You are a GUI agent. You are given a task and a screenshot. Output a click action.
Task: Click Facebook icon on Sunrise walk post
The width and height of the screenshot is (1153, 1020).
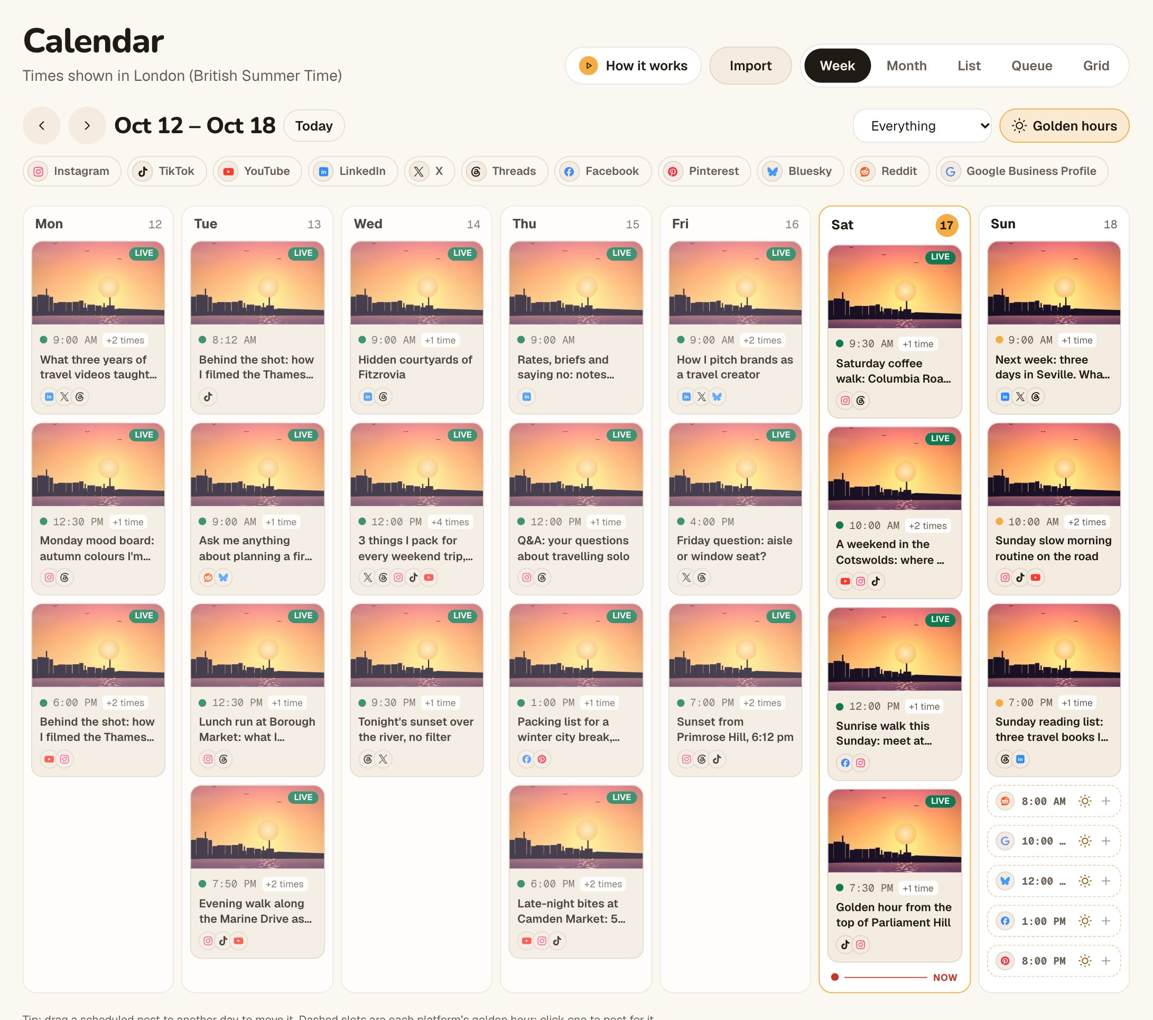point(845,763)
